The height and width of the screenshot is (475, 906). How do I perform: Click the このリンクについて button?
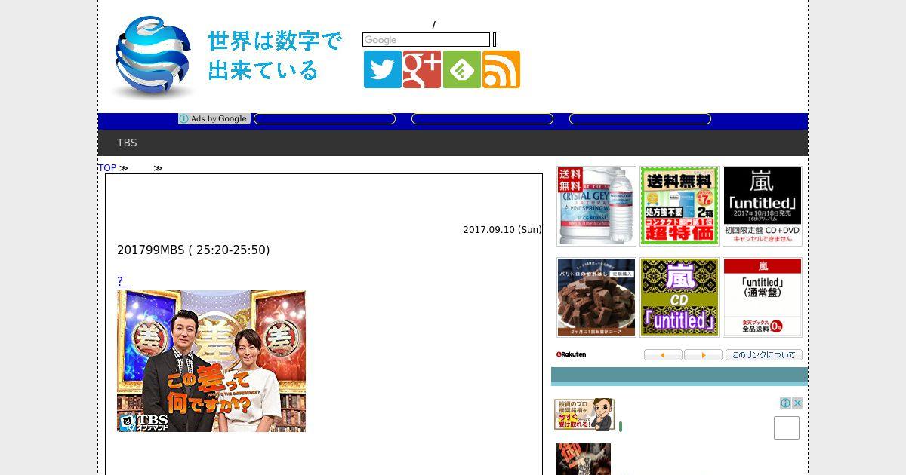763,355
